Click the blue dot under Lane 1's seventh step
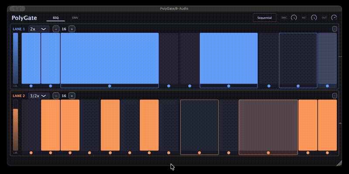 point(269,86)
